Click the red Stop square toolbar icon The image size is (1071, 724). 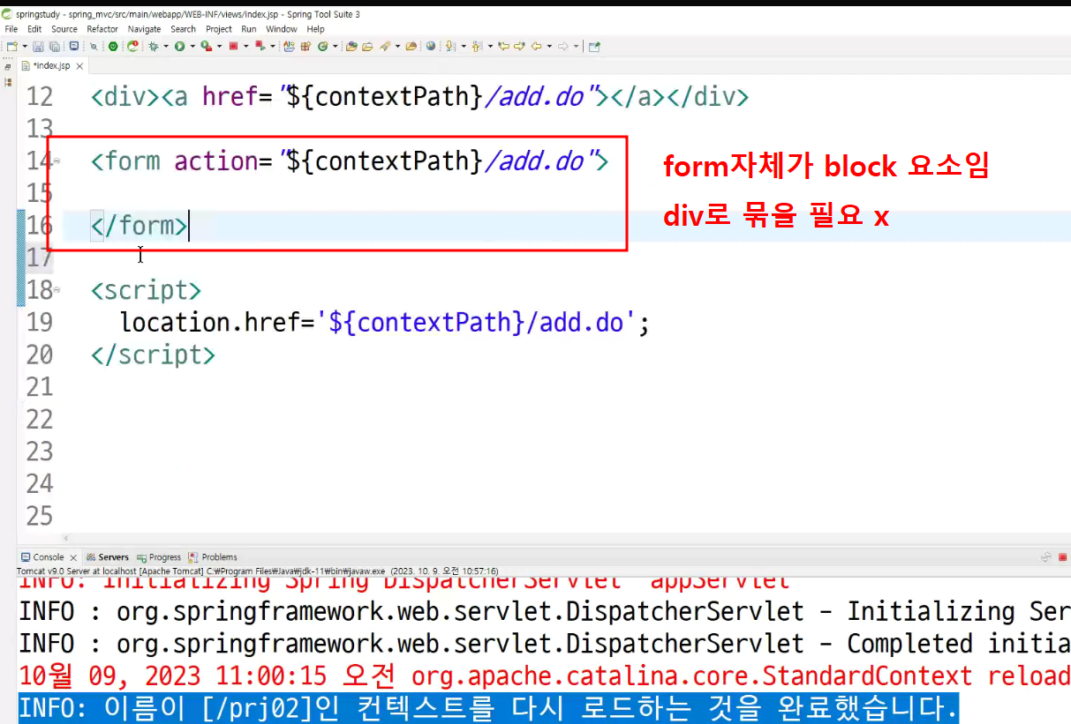tap(233, 46)
